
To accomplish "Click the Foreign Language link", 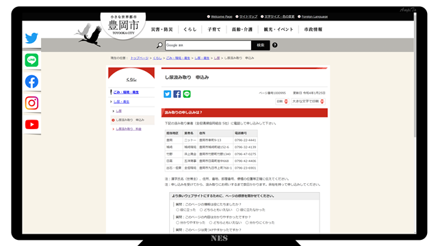I will pos(315,16).
